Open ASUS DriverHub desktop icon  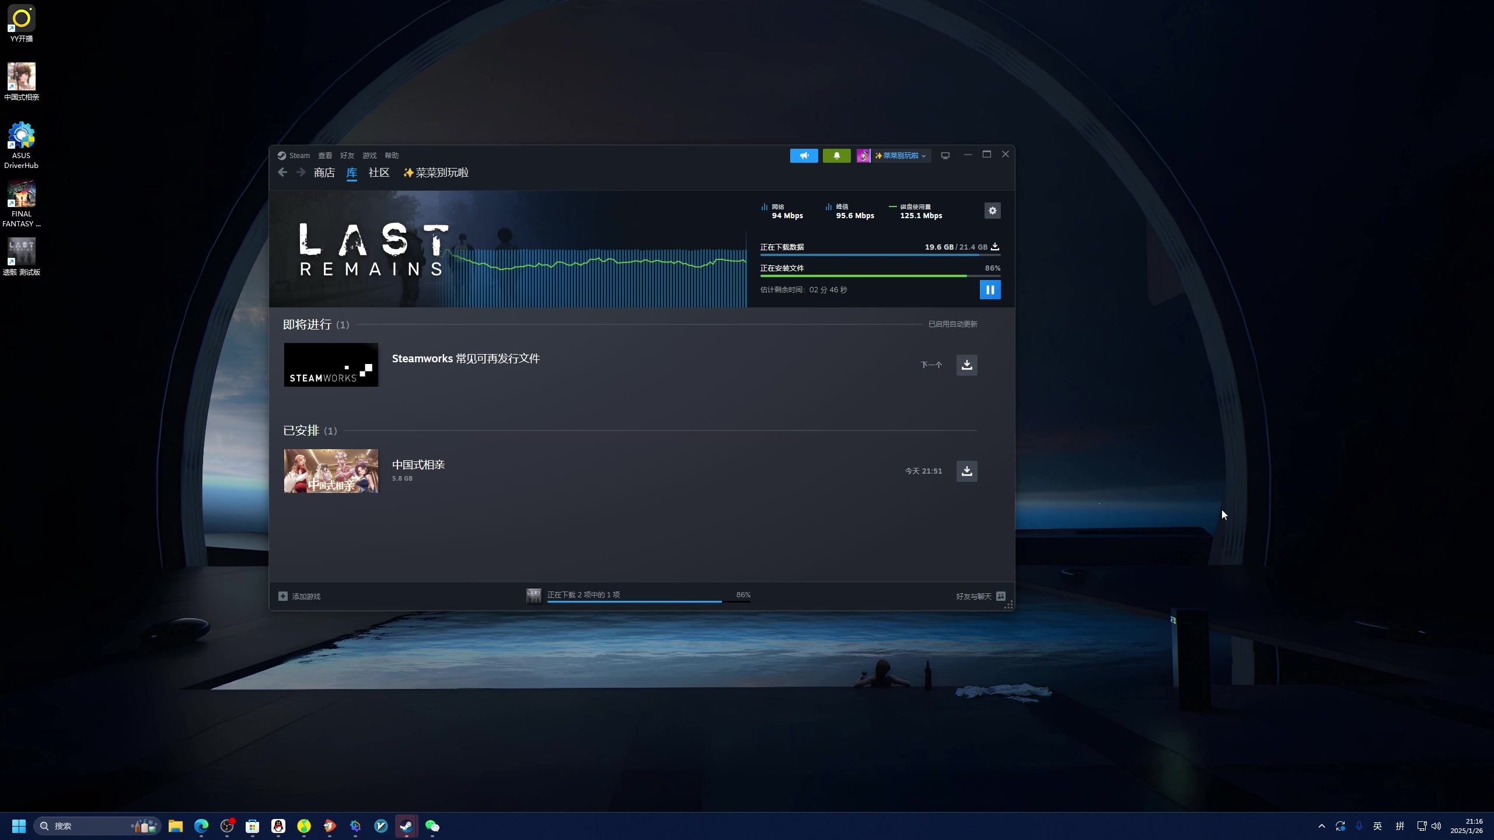coord(22,145)
